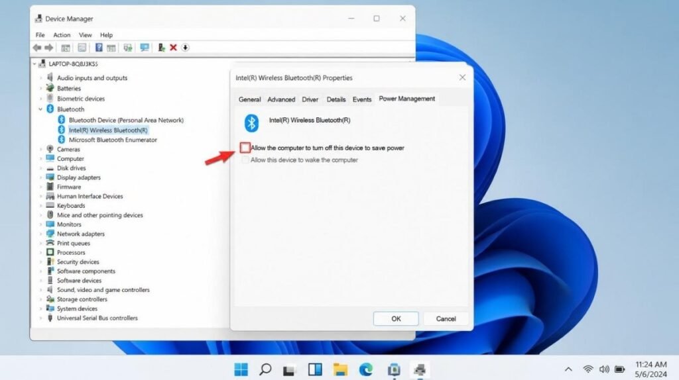679x380 pixels.
Task: Click the Processors category icon
Action: [x=50, y=252]
